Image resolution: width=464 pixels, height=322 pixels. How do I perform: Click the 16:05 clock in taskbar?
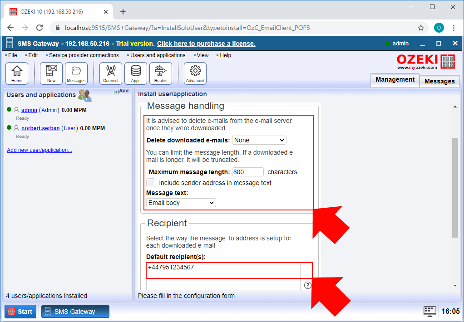[450, 312]
